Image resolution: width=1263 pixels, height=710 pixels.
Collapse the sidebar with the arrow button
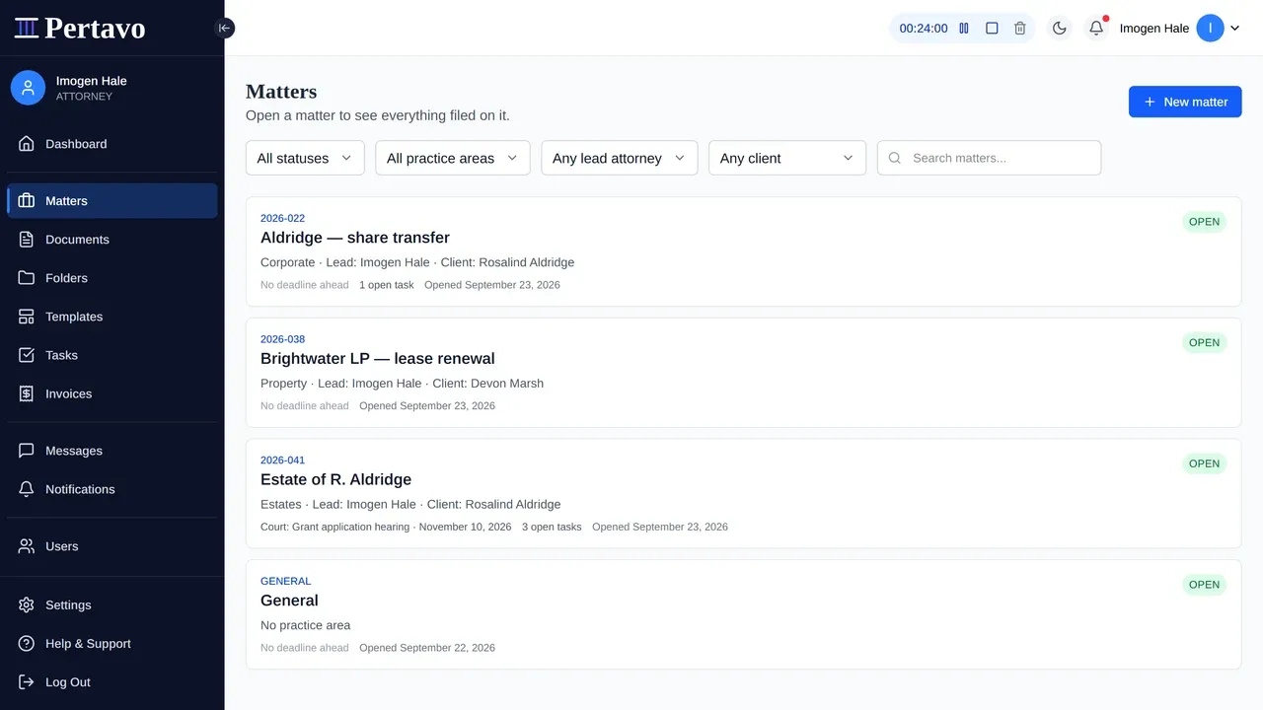[x=224, y=29]
